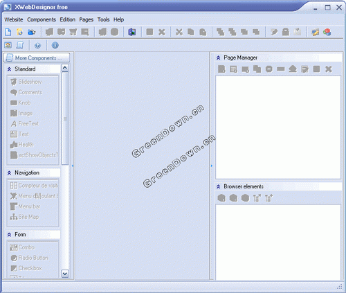Click the padlock Lock icon in toolbar
This screenshot has width=346, height=293.
pyautogui.click(x=286, y=32)
